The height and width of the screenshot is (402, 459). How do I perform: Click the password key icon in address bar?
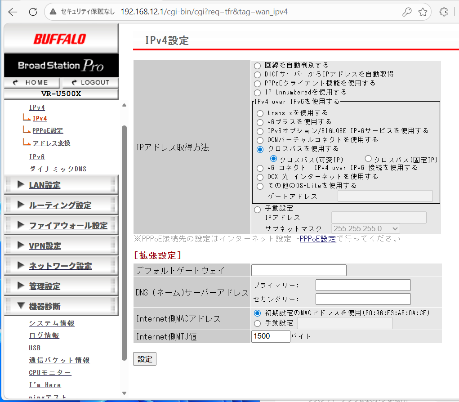click(x=407, y=12)
